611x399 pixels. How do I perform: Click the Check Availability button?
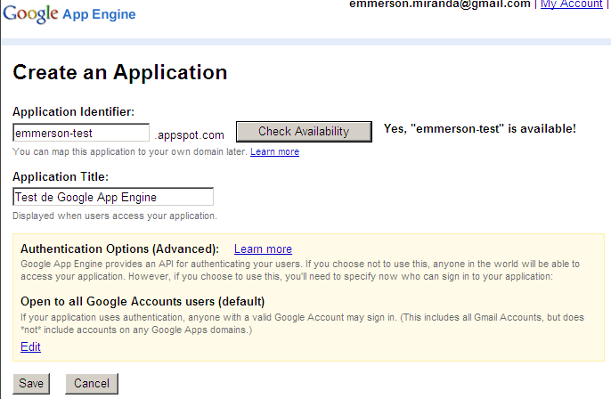[304, 132]
